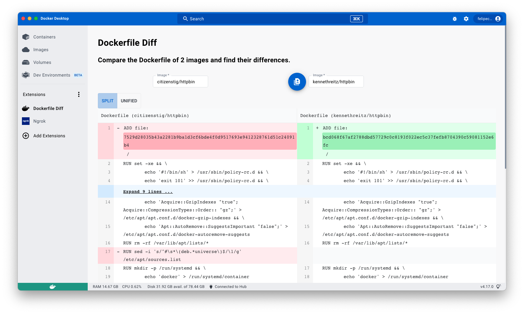Click the search magnifier icon

[x=185, y=19]
